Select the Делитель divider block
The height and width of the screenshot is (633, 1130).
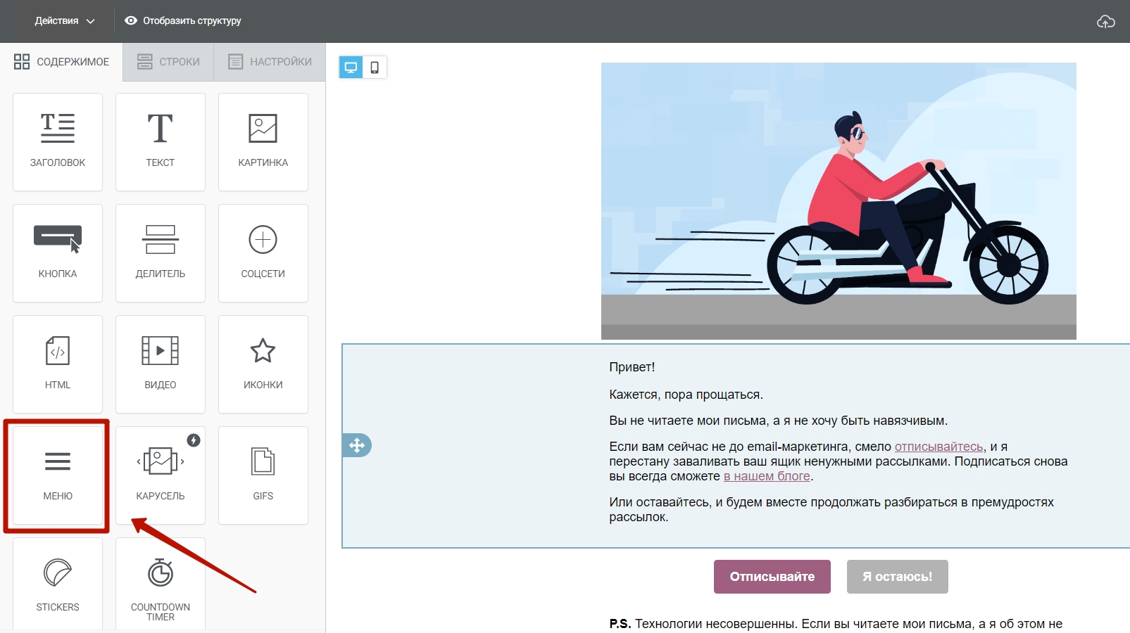(161, 253)
